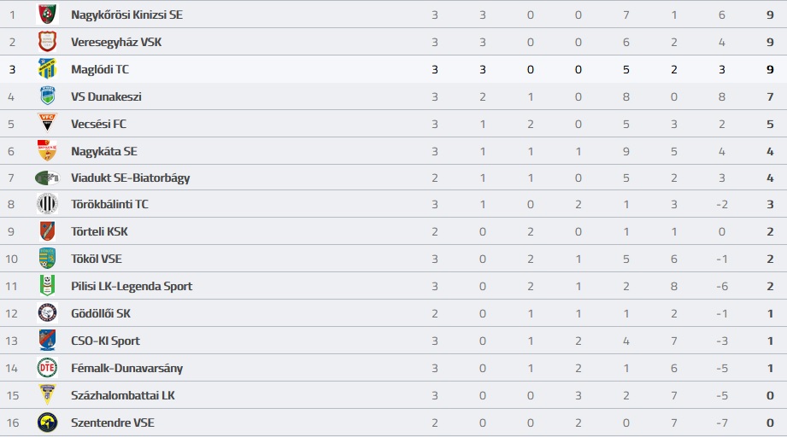Image resolution: width=787 pixels, height=437 pixels.
Task: Open the Pilisi LK-Legenda Sport team link
Action: pos(132,286)
